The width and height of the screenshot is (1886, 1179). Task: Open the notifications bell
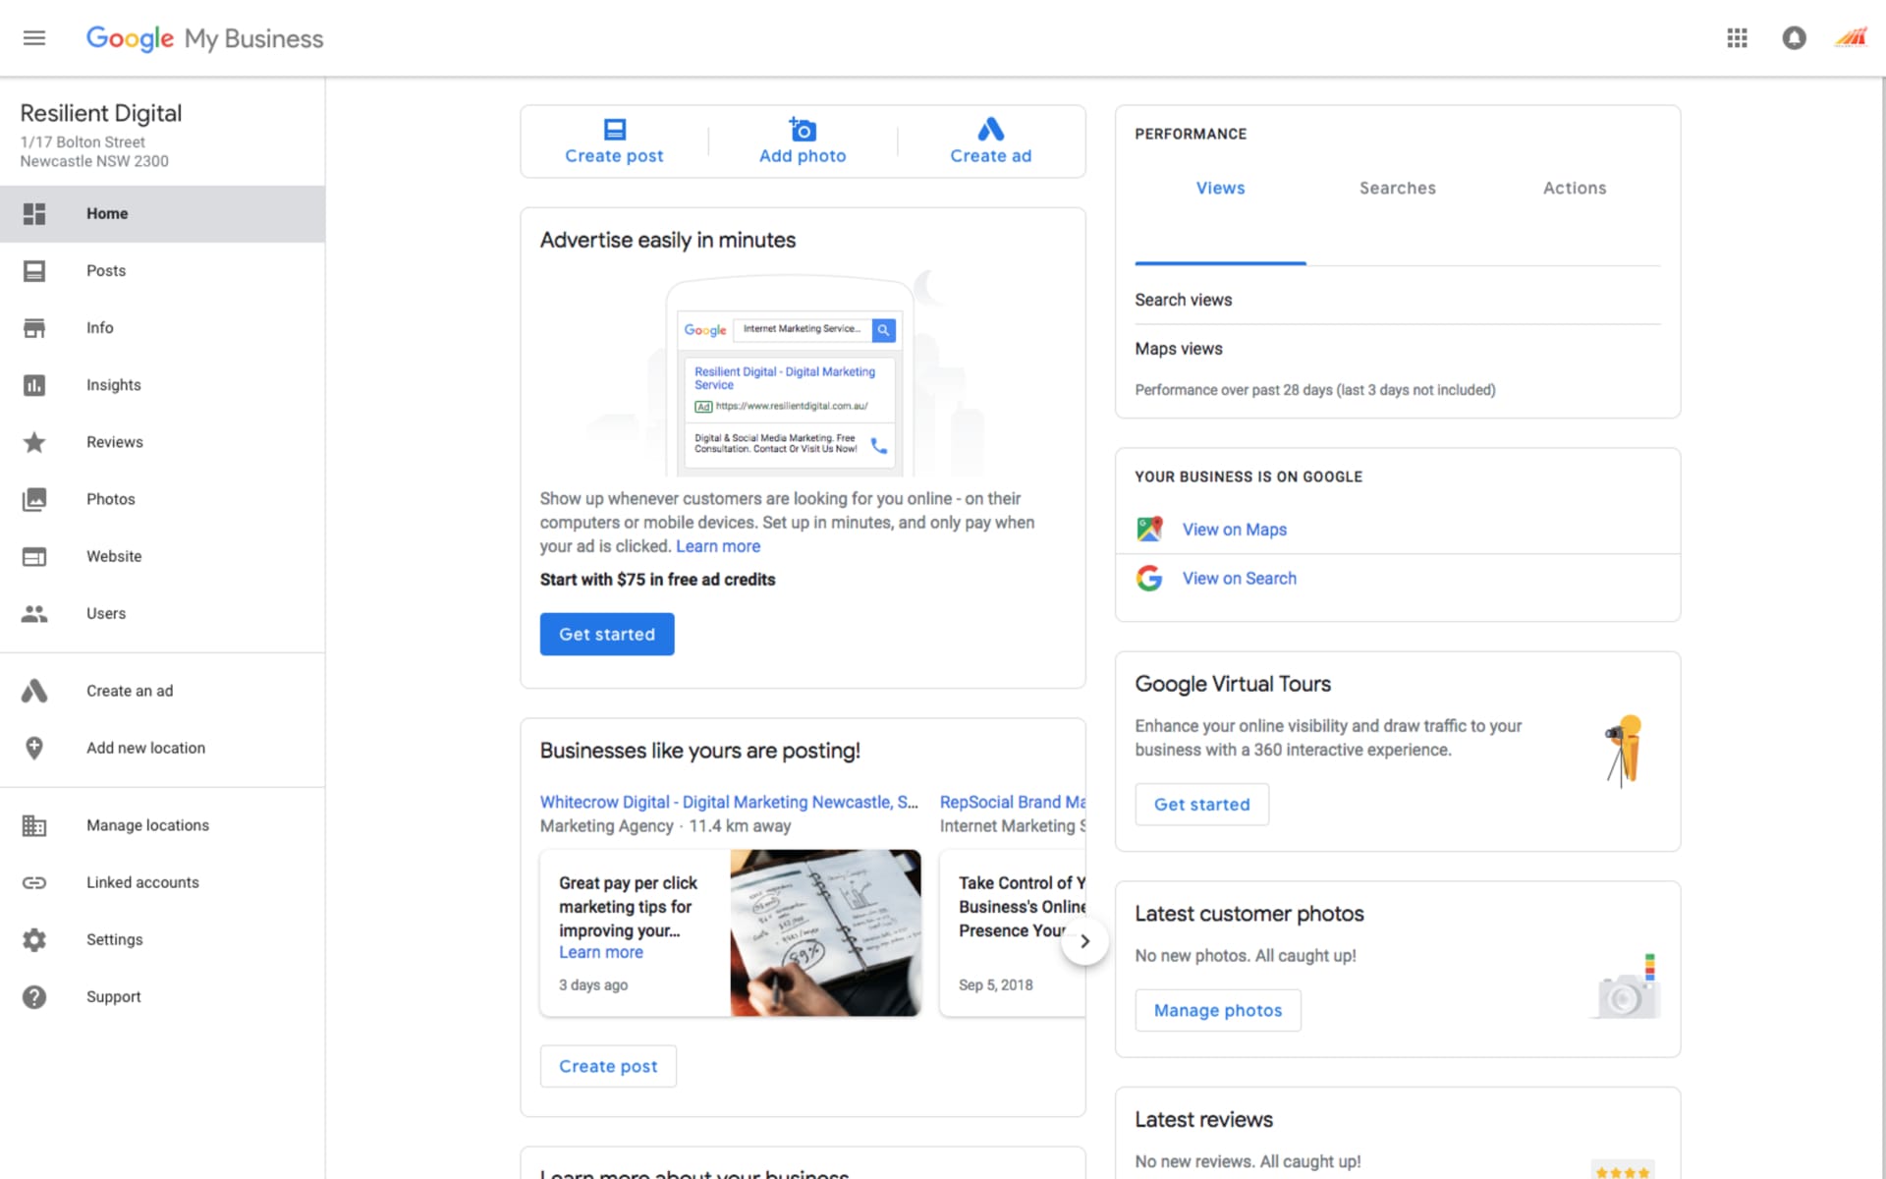click(1794, 38)
